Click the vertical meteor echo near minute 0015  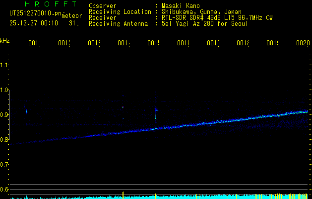pos(156,114)
